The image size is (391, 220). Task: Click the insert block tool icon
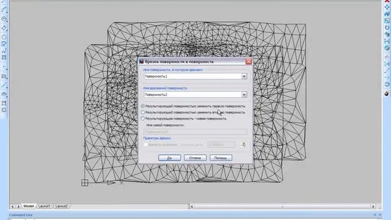(4, 76)
